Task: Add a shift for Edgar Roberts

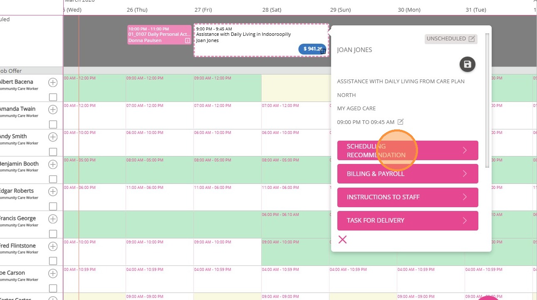Action: tap(53, 191)
